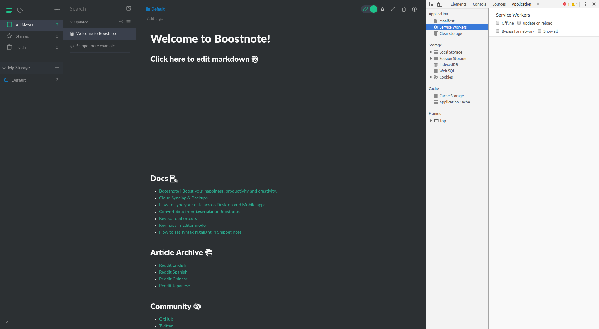Show the DevTools error count

point(566,4)
